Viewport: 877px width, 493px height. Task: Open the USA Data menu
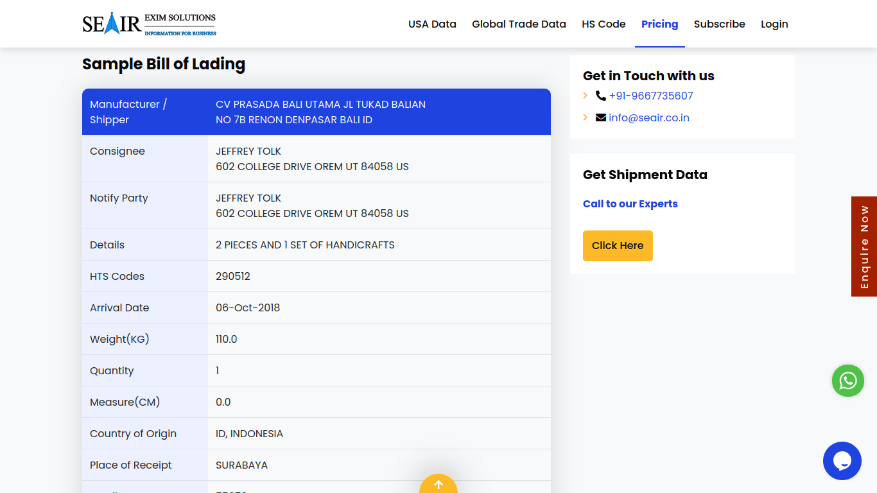[432, 24]
